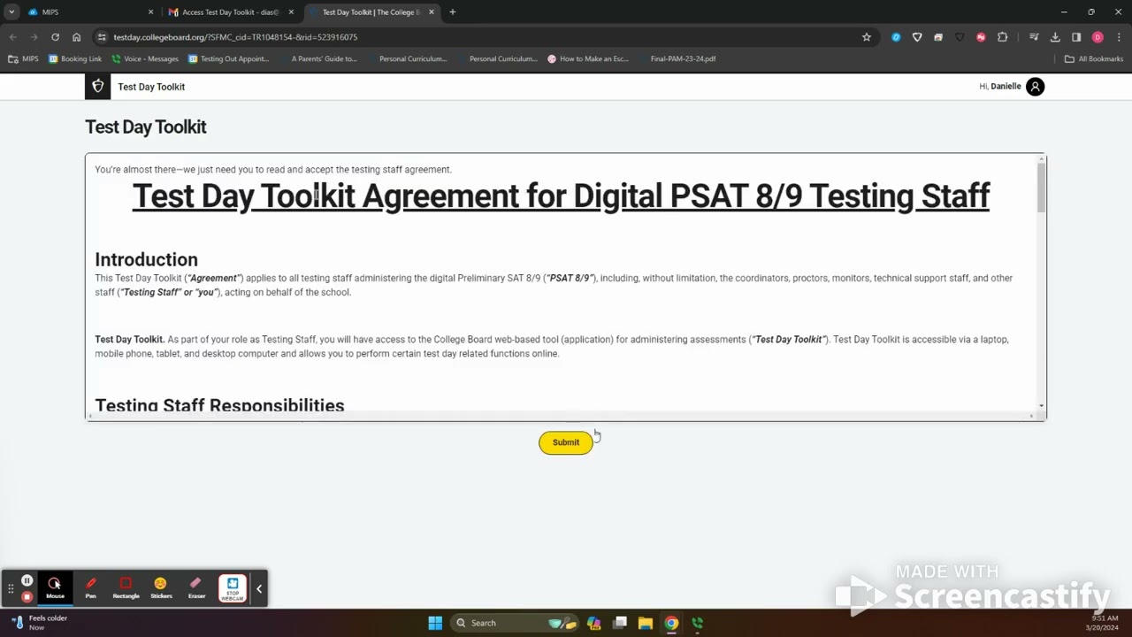
Task: View site information icon in address bar
Action: [102, 37]
